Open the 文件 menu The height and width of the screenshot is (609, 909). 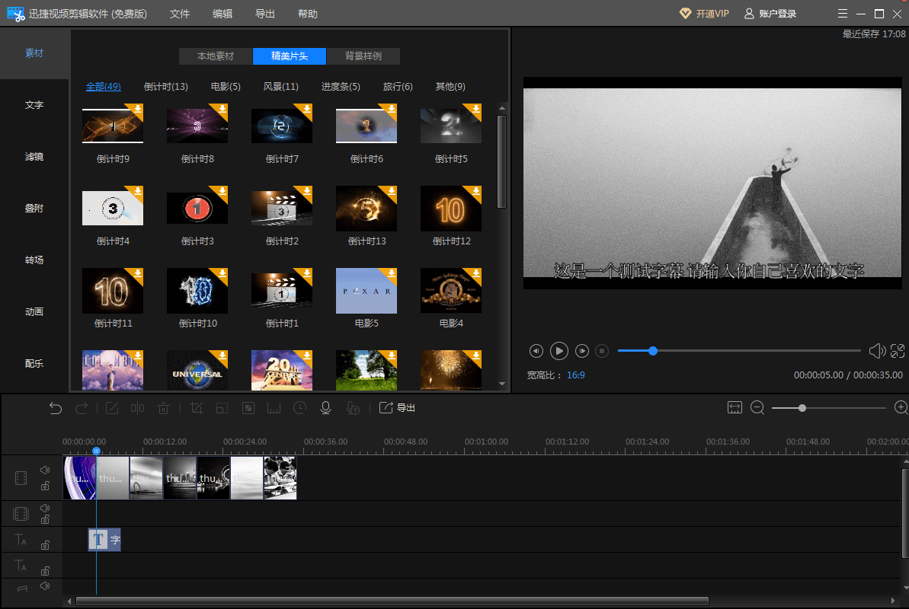[180, 14]
